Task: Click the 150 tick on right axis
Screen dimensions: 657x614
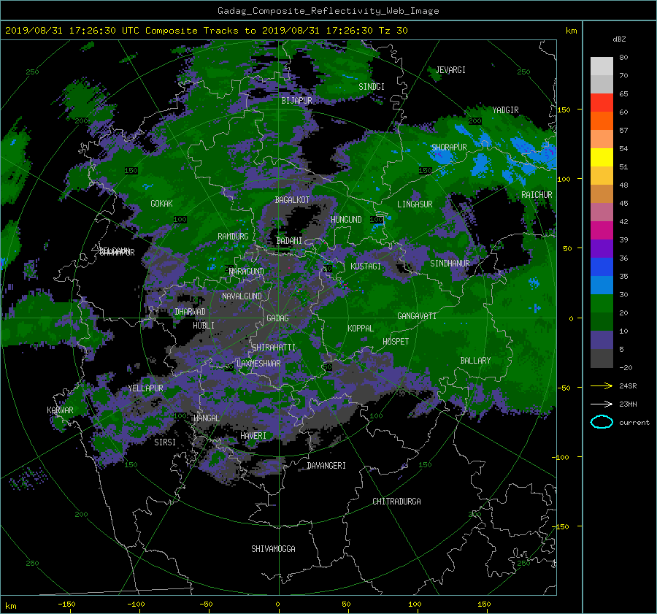Action: (564, 110)
